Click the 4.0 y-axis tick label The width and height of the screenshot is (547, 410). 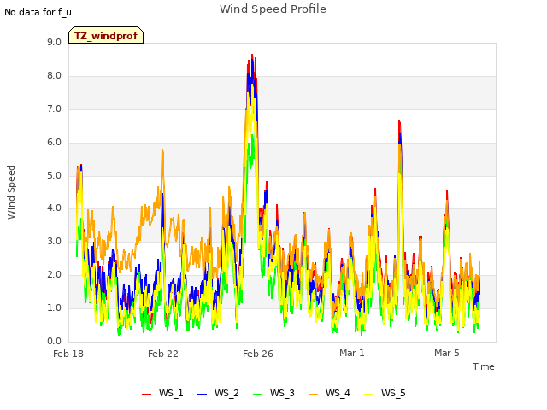pyautogui.click(x=54, y=208)
